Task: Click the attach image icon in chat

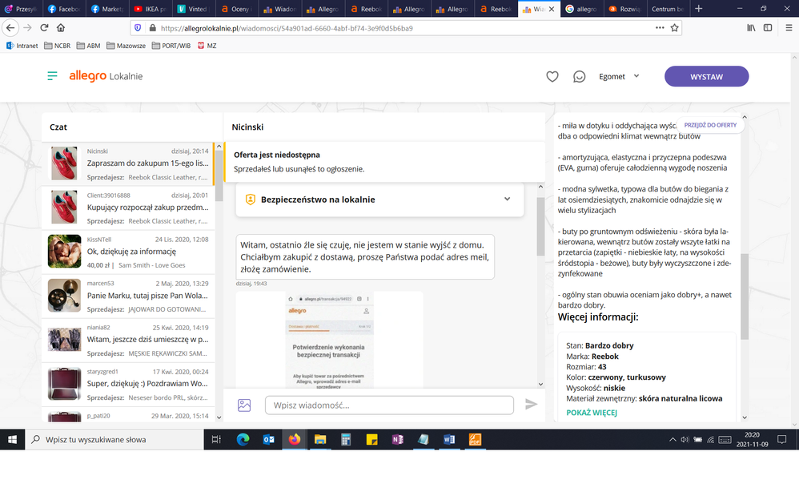Action: [244, 405]
